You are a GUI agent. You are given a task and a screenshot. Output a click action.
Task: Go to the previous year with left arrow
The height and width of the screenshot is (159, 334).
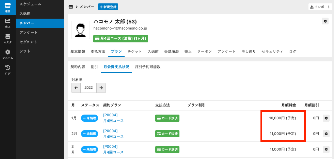(x=76, y=87)
